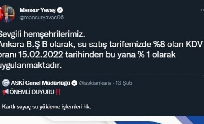Select 'Ankara B.Ş B olarak' text

click(x=37, y=44)
